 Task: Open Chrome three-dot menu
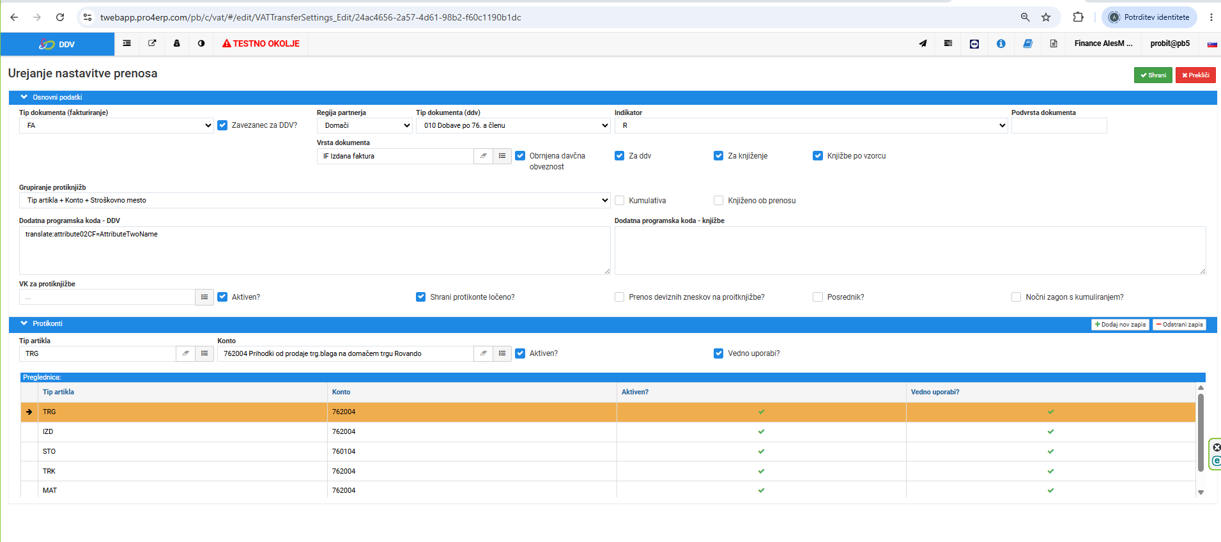[1211, 17]
